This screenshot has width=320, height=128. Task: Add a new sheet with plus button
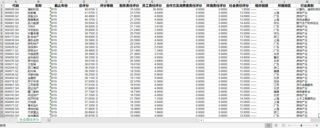pos(49,120)
